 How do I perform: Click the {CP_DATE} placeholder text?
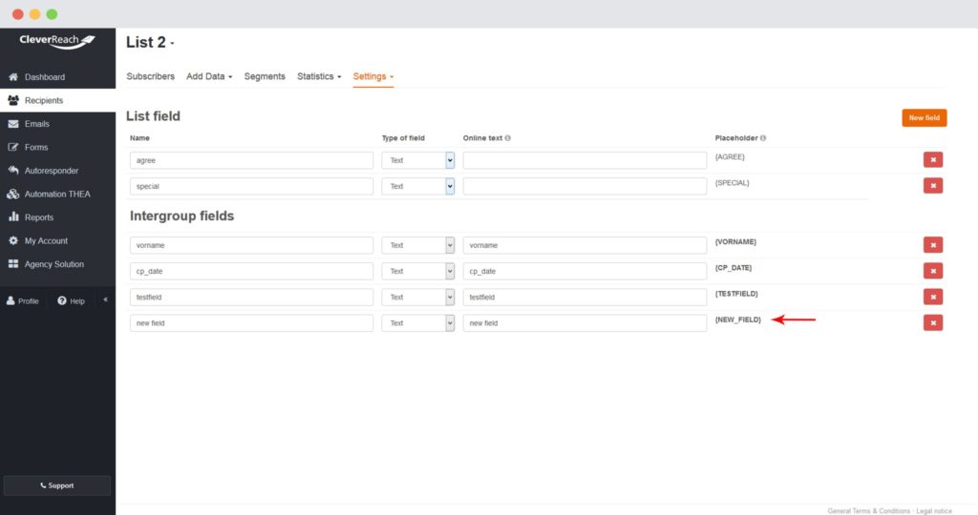(x=733, y=268)
